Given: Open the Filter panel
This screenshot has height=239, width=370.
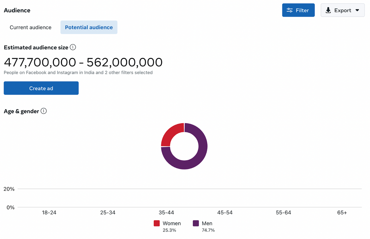Looking at the screenshot, I should coord(298,10).
